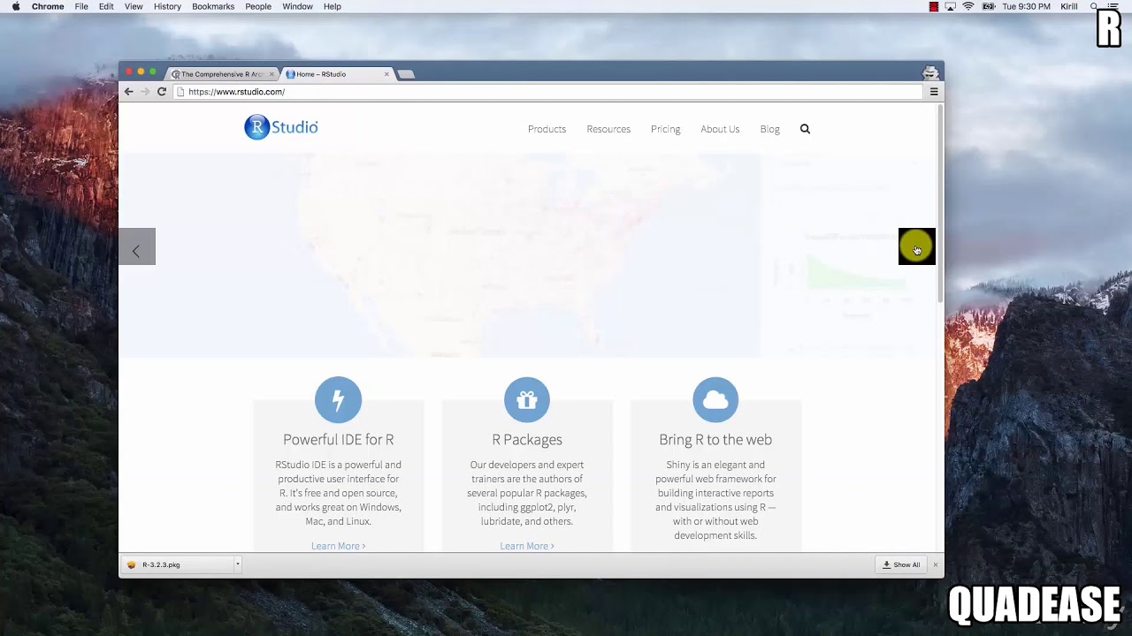1132x636 pixels.
Task: Open the Apple menu
Action: coord(16,6)
